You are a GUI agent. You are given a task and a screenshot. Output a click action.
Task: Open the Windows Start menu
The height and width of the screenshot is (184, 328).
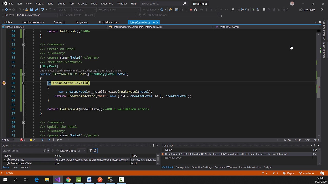tap(5, 180)
